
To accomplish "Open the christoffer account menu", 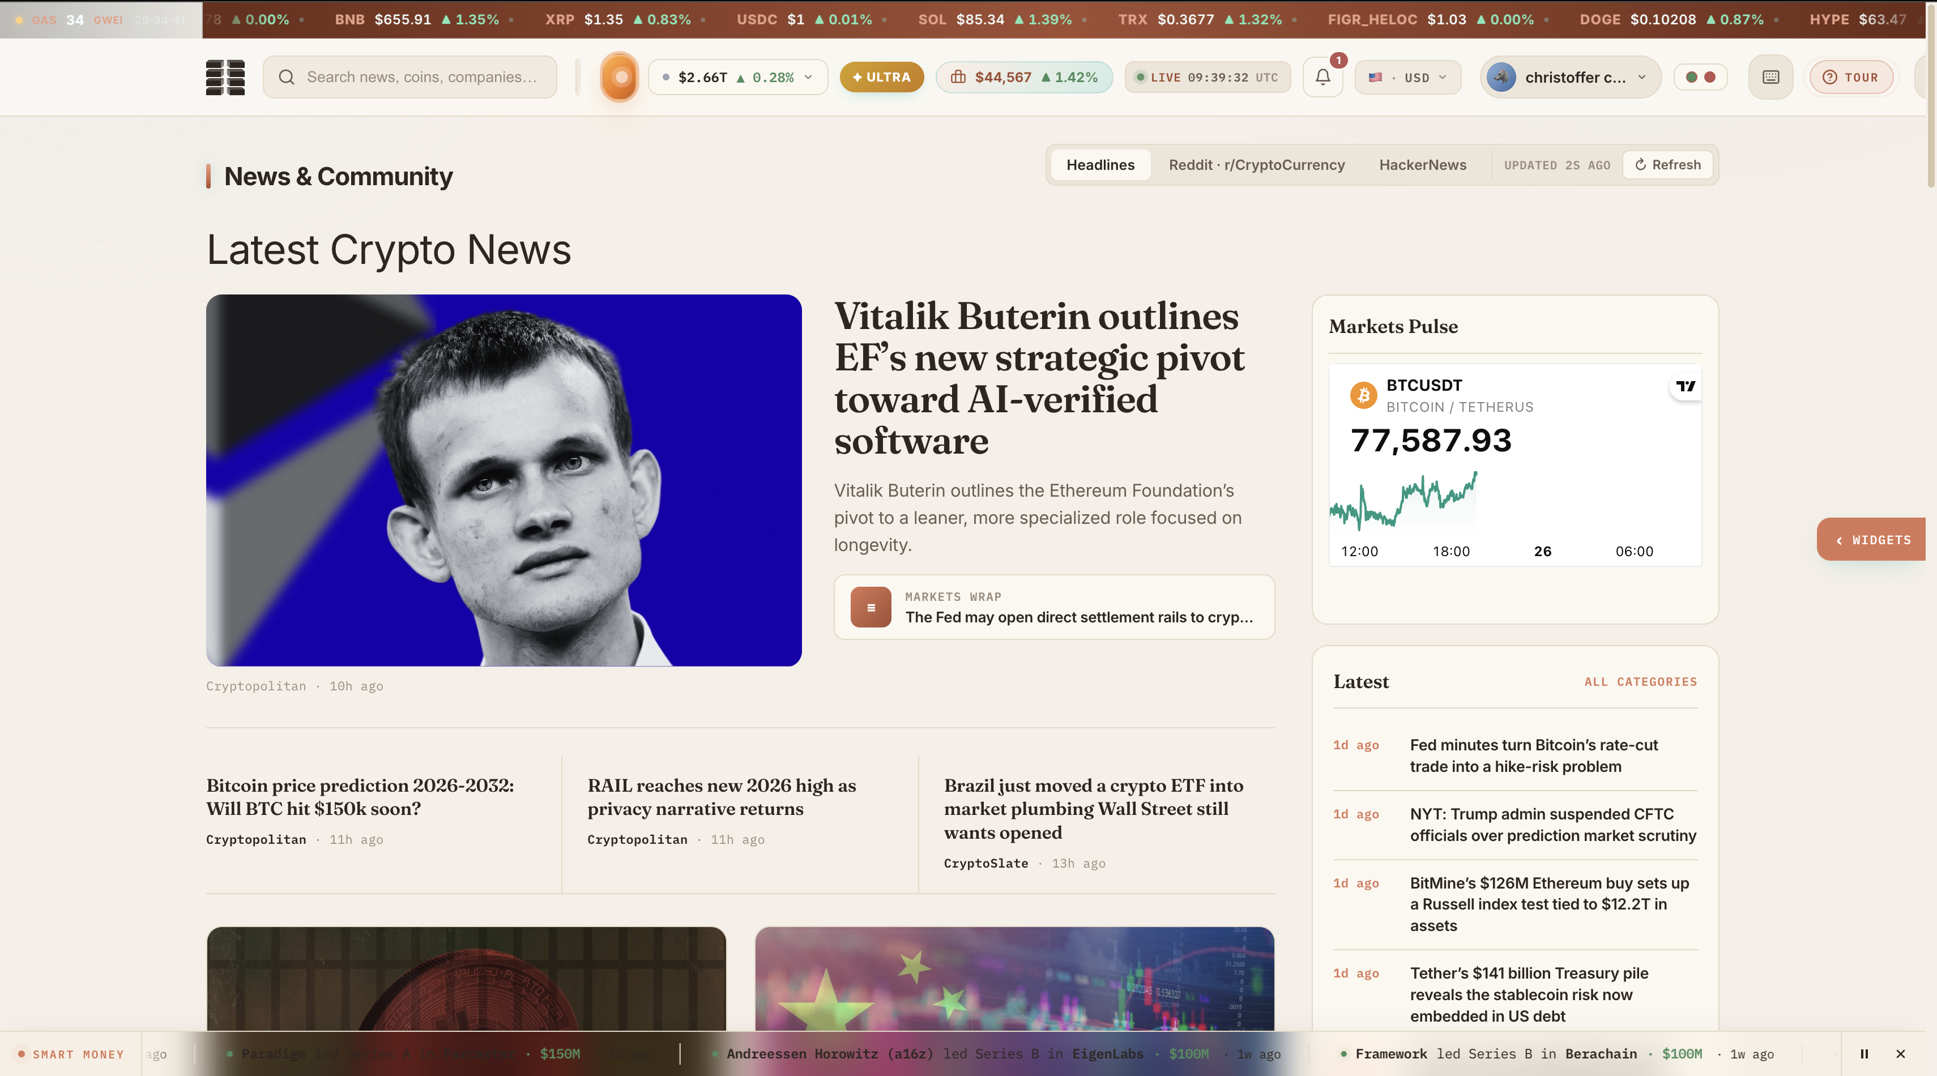I will pos(1570,78).
